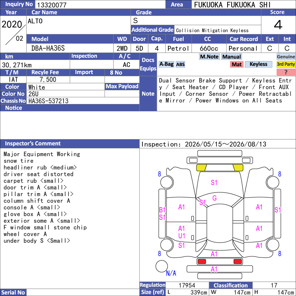Click the inspection date range 2026/05/15~2026/08/13
The height and width of the screenshot is (296, 296).
click(225, 144)
